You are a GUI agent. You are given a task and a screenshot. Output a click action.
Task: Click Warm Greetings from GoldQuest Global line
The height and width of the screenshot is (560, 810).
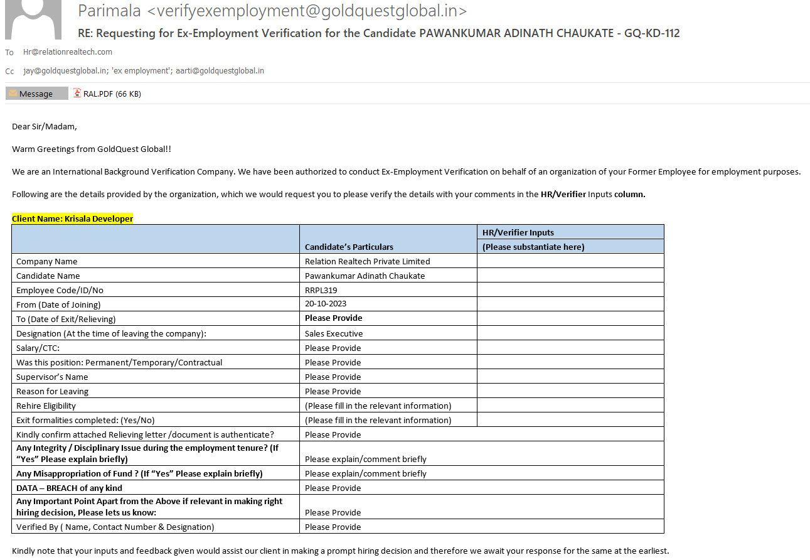click(x=92, y=149)
